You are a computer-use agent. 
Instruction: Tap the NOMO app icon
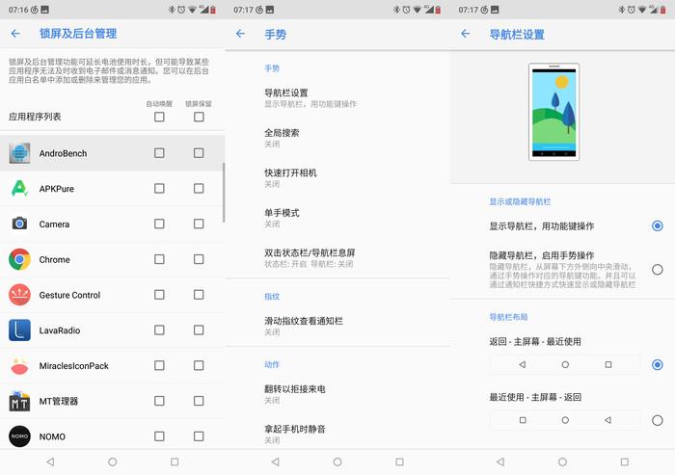pyautogui.click(x=19, y=436)
